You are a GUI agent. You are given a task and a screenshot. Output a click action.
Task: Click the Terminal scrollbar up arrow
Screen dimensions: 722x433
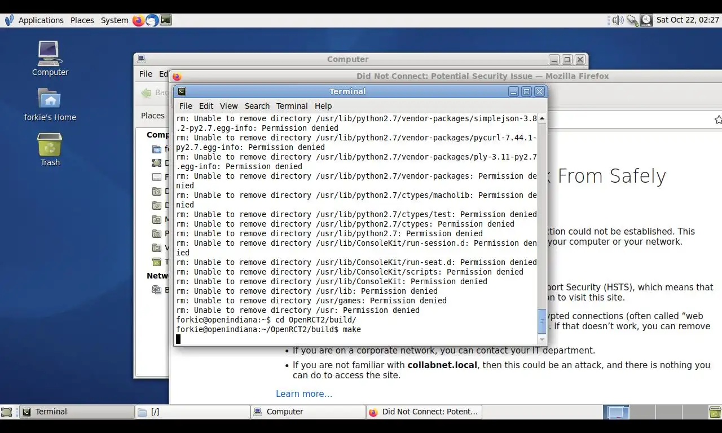(542, 118)
